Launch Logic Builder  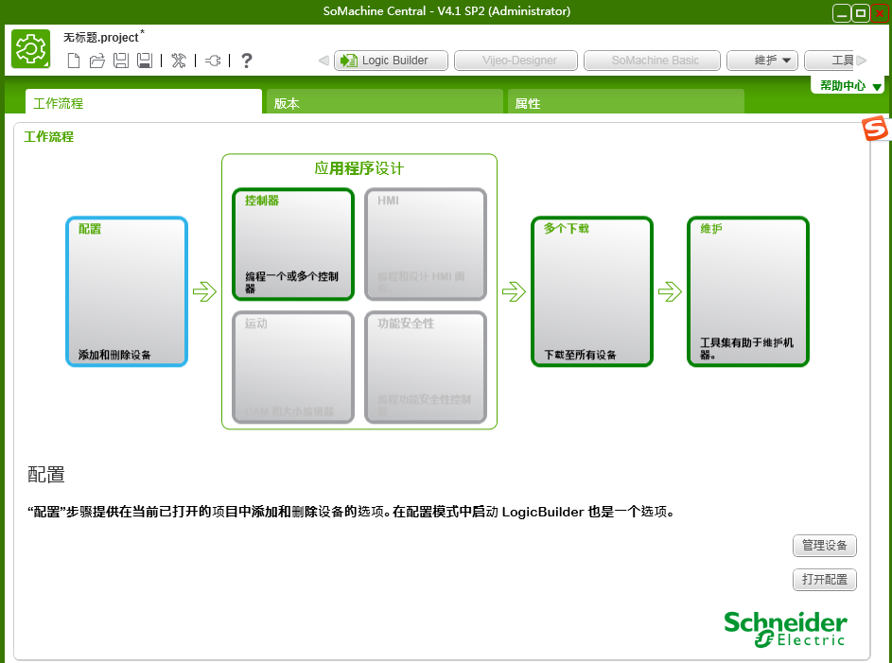[391, 61]
